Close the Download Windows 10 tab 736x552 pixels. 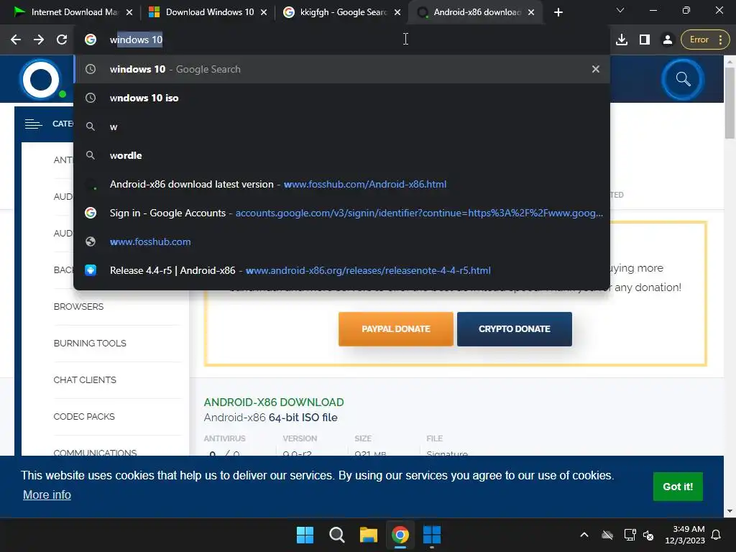point(264,12)
